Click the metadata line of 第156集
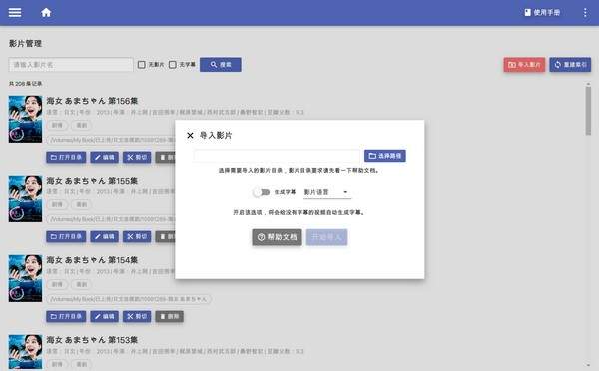 (x=176, y=113)
